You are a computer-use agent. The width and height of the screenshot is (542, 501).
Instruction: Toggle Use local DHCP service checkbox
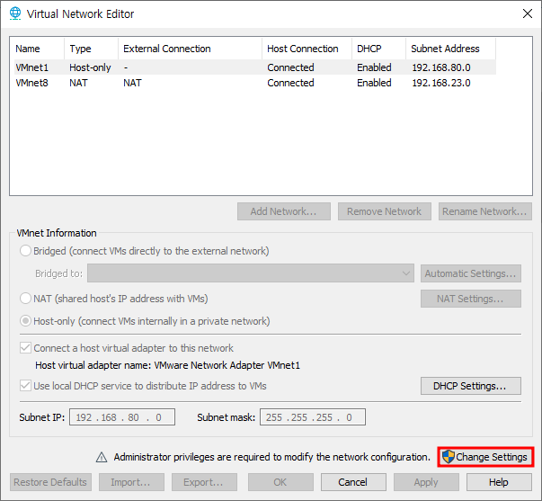[25, 386]
